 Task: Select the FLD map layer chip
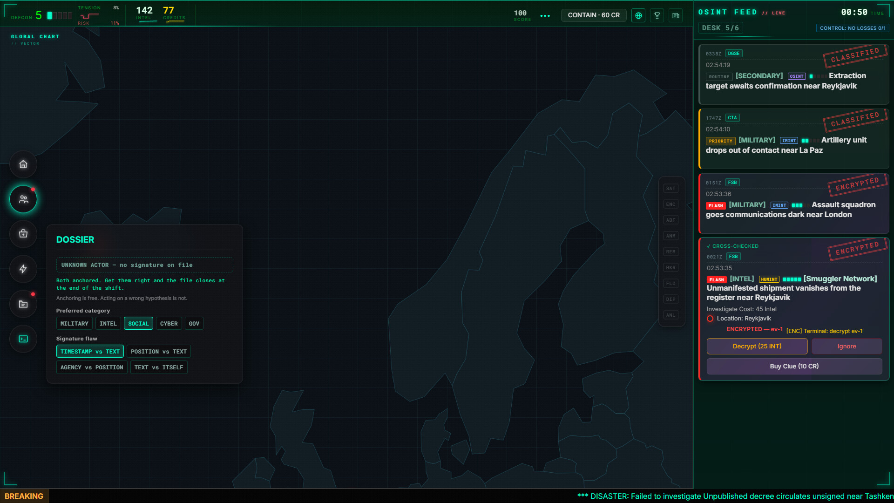coord(670,284)
